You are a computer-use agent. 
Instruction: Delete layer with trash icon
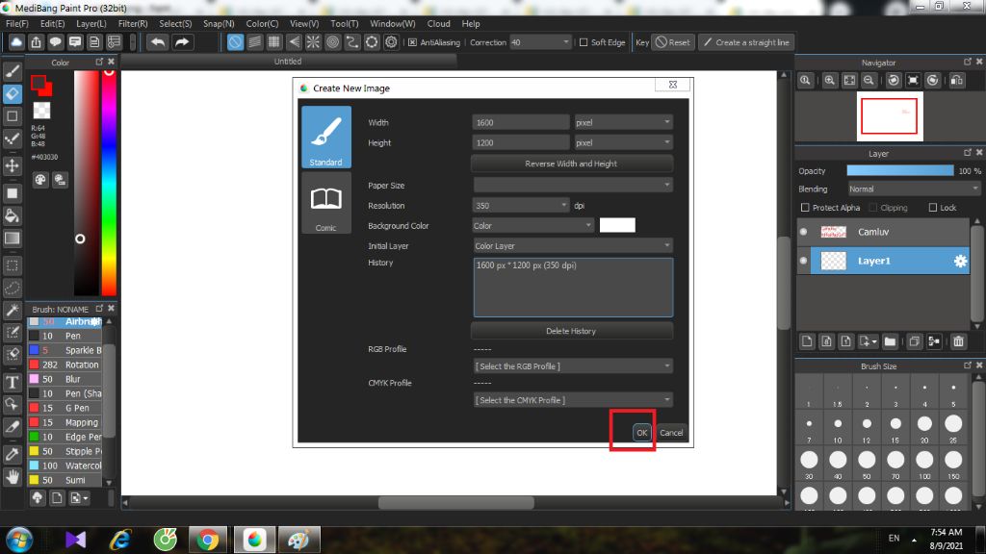[958, 341]
